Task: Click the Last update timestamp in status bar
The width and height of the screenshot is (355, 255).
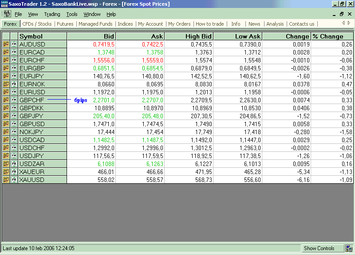Action: point(39,248)
